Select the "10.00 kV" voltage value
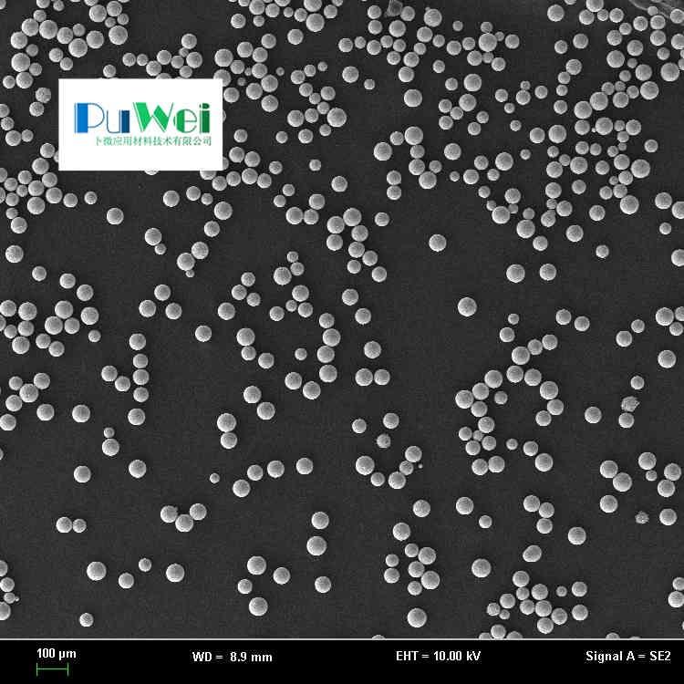This screenshot has height=684, width=684. 458,656
